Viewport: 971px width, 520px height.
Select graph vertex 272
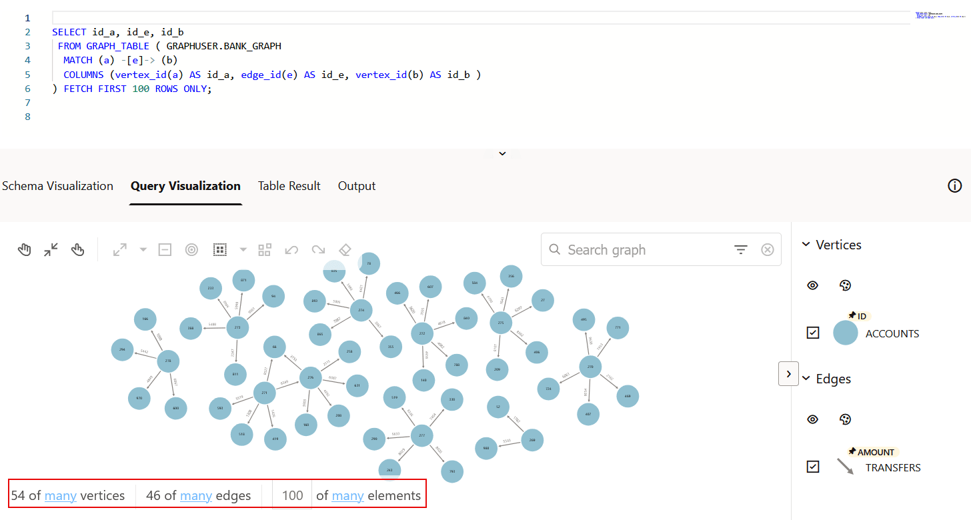click(422, 333)
